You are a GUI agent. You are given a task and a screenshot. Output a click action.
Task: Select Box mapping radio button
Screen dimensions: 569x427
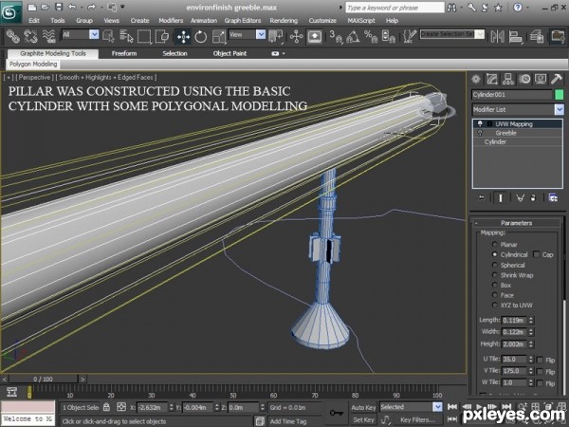point(494,285)
